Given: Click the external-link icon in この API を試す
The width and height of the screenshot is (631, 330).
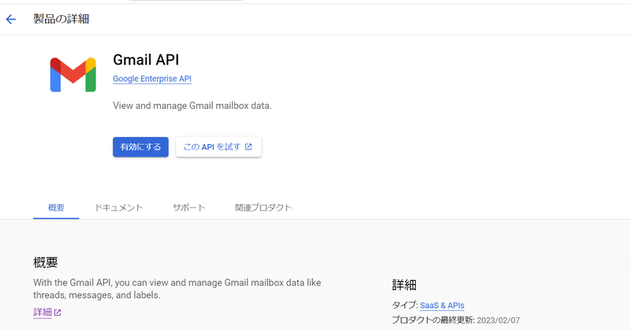Looking at the screenshot, I should coord(248,146).
